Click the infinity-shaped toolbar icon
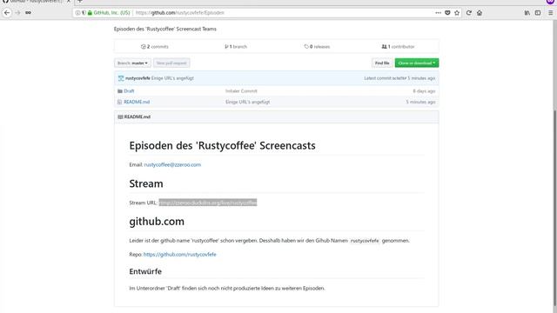 coord(28,13)
